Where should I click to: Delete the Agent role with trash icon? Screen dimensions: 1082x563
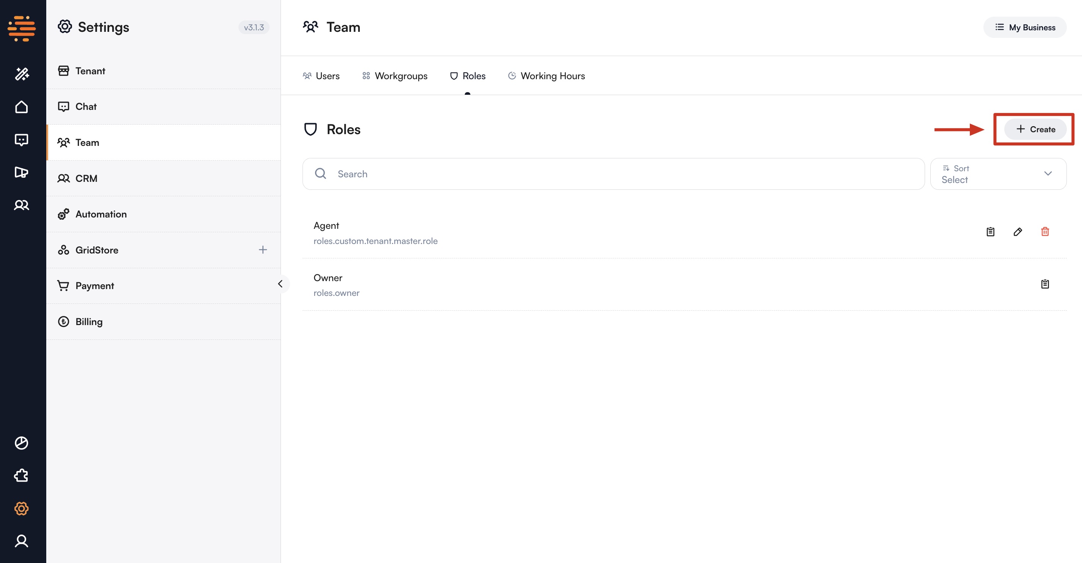1044,231
